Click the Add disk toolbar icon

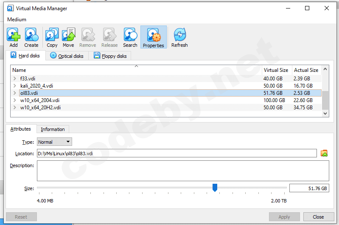(14, 37)
